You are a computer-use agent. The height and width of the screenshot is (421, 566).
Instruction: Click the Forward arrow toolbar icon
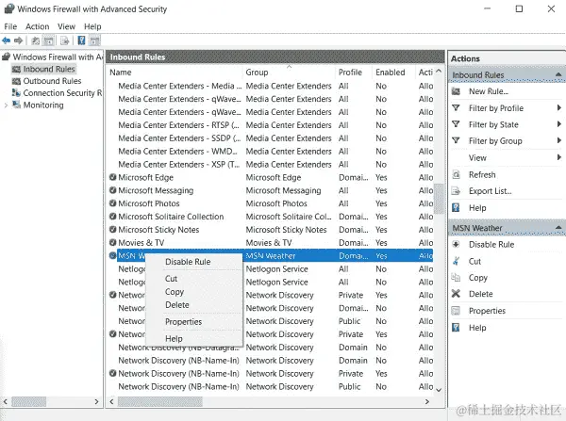point(19,40)
